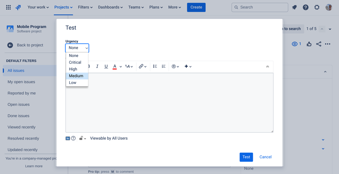Image resolution: width=339 pixels, height=174 pixels.
Task: Toggle underline formatting in the editor
Action: 106,66
